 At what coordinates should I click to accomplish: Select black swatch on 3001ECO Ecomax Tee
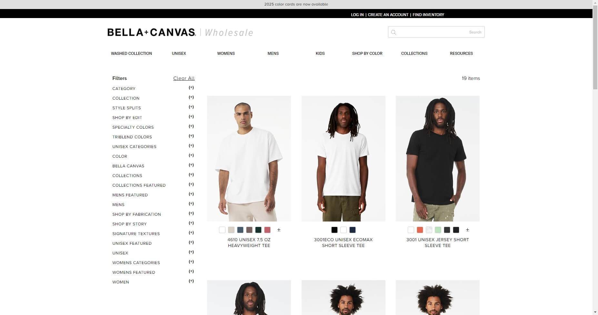[334, 230]
